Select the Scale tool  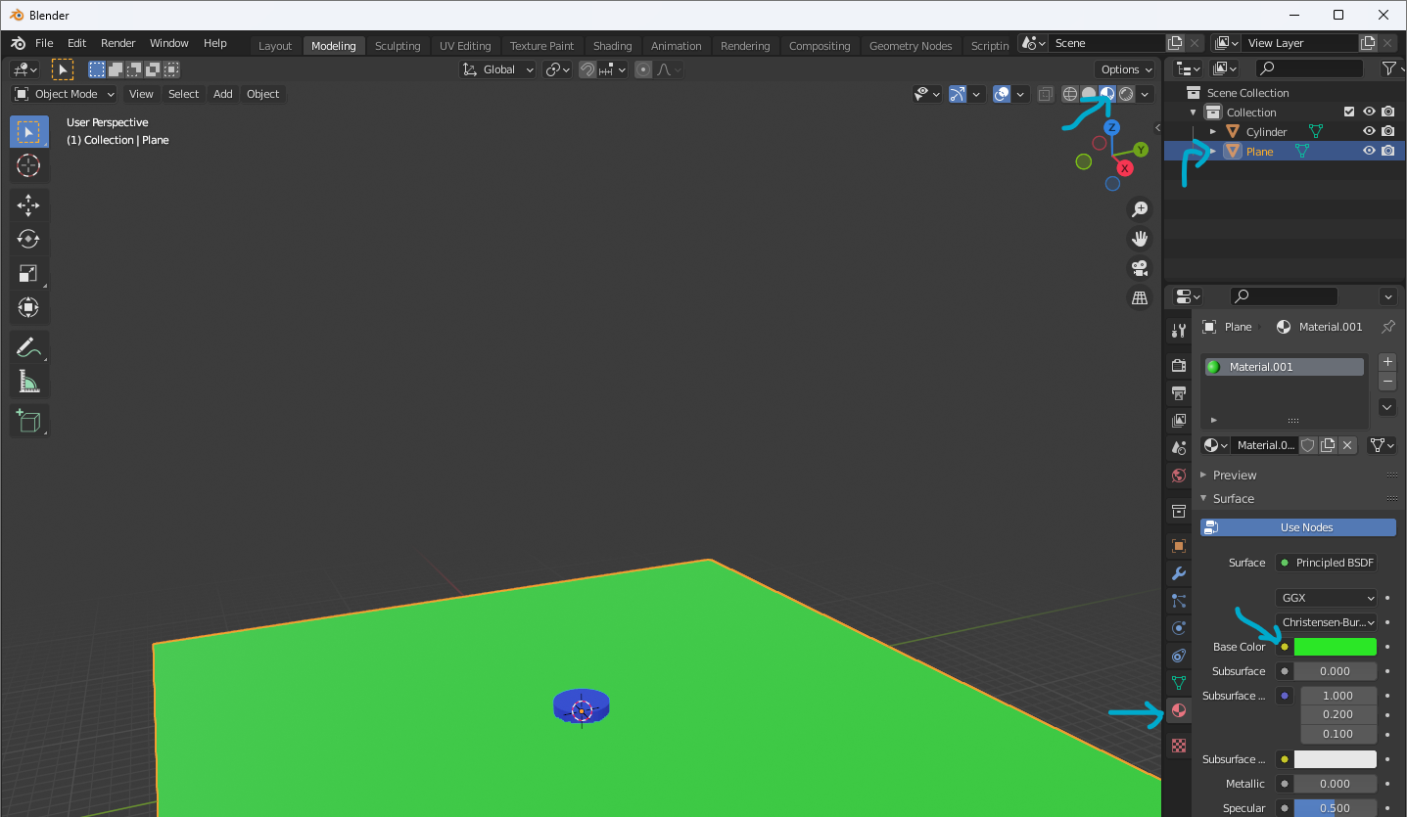click(28, 273)
